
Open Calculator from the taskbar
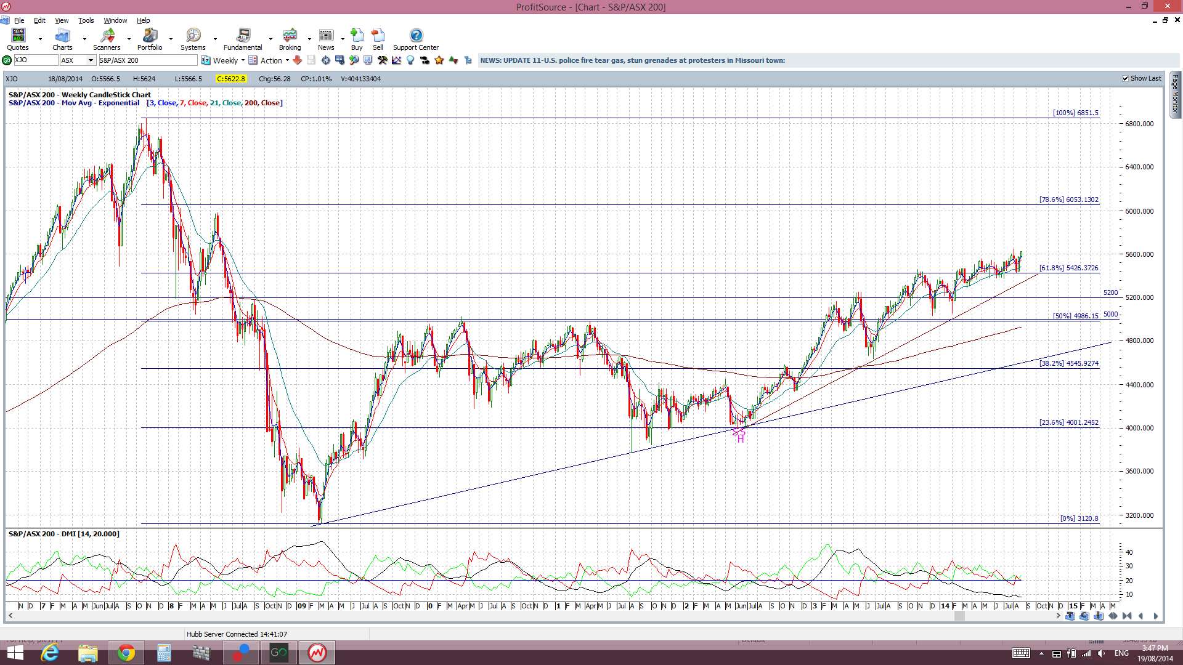tap(164, 653)
